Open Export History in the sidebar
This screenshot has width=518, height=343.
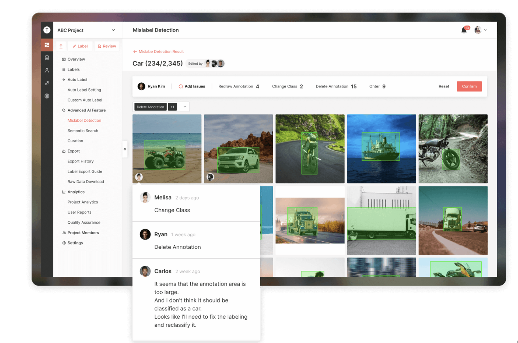click(81, 161)
